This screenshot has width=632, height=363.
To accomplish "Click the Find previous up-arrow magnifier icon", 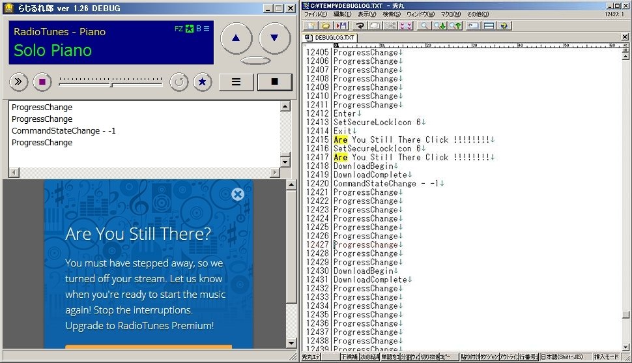I will pos(455,26).
